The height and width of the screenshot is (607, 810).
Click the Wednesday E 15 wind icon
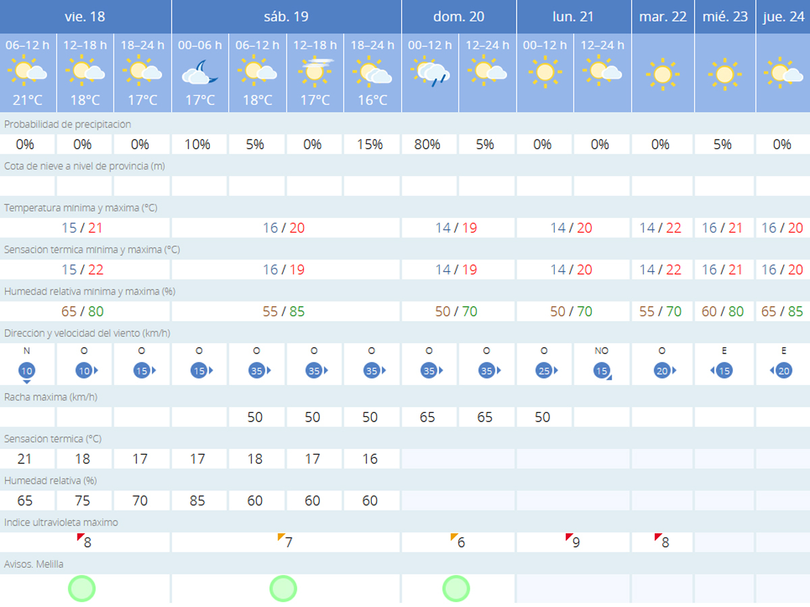pos(722,370)
